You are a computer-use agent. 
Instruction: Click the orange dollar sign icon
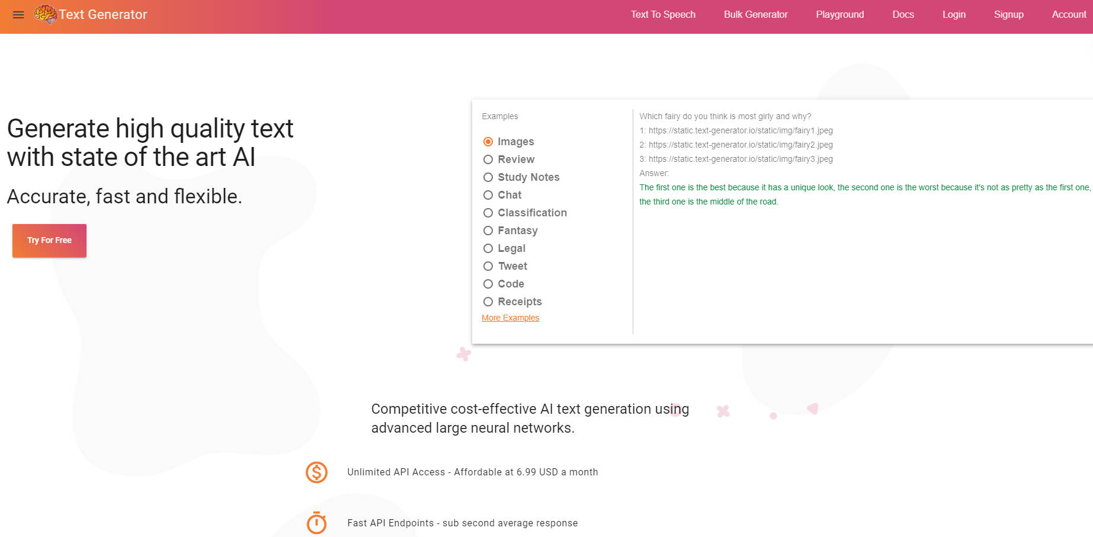click(316, 472)
